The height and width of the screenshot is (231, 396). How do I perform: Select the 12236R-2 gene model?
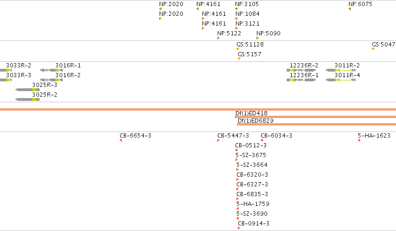[301, 70]
